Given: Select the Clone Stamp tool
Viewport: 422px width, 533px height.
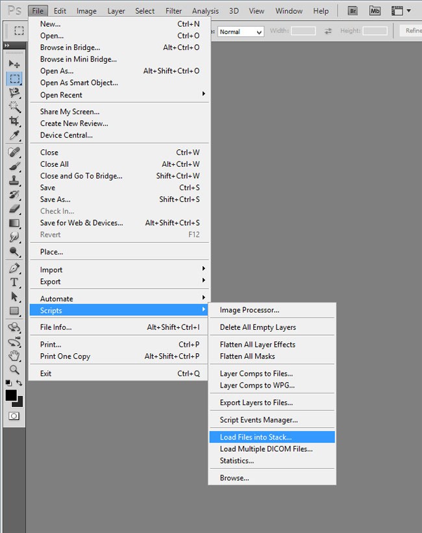Looking at the screenshot, I should click(x=14, y=180).
